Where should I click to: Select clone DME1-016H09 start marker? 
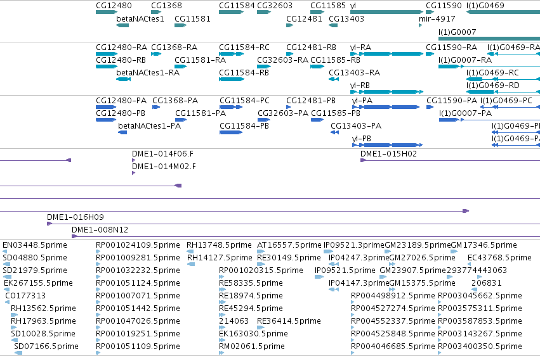[x=49, y=224]
